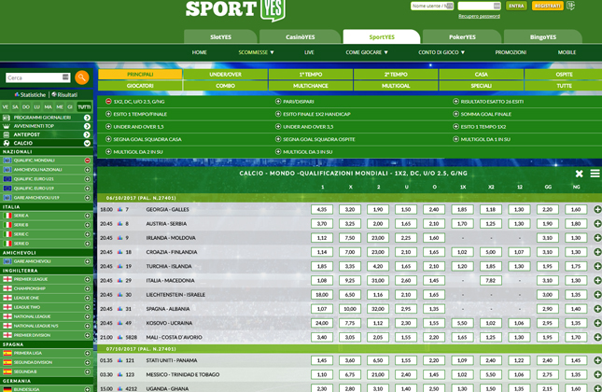Collapse the Calcio sport section
The width and height of the screenshot is (602, 392).
[87, 143]
